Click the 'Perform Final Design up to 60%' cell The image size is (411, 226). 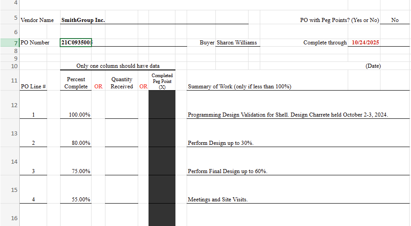pos(227,171)
